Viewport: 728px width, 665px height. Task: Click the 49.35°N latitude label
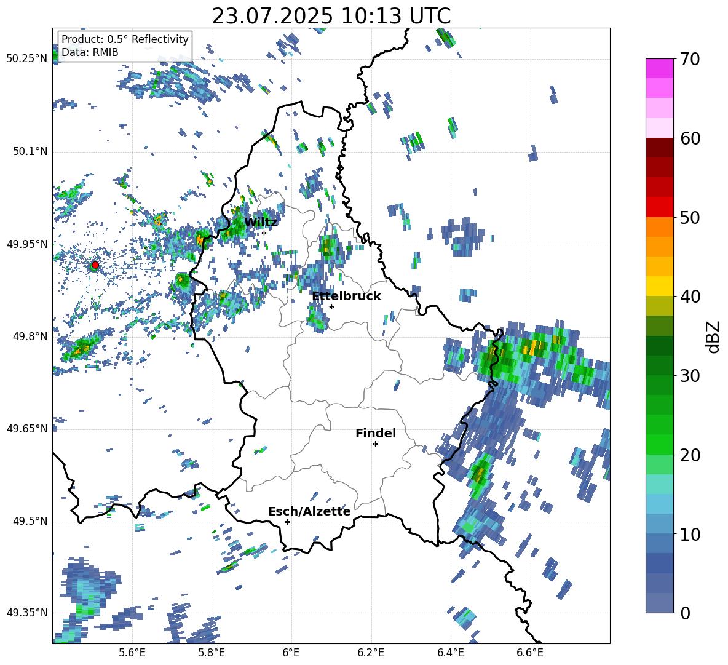(x=27, y=613)
